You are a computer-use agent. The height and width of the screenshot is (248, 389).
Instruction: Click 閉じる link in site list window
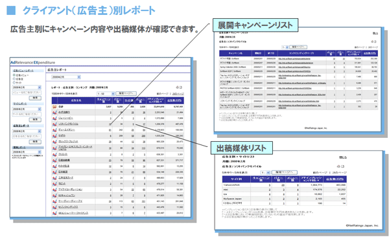[343, 157]
